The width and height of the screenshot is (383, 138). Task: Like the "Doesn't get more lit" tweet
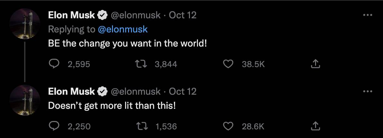(x=228, y=126)
